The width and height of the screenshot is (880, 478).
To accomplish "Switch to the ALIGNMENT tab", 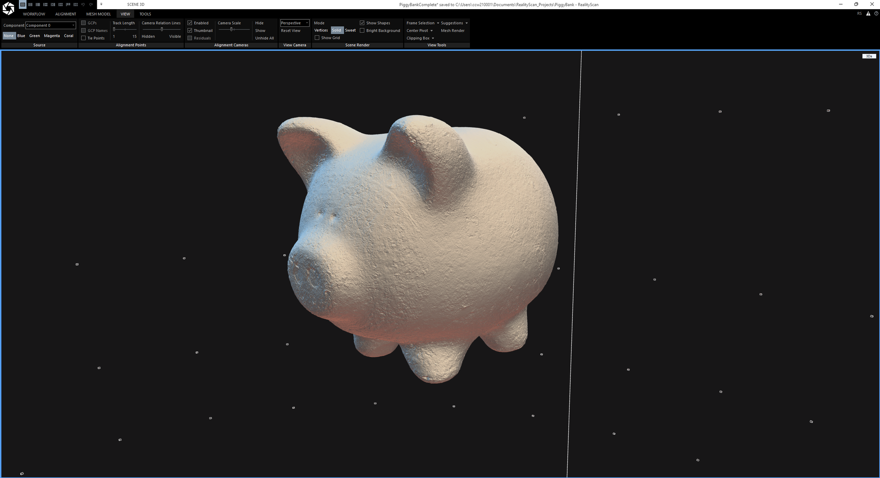I will click(65, 14).
